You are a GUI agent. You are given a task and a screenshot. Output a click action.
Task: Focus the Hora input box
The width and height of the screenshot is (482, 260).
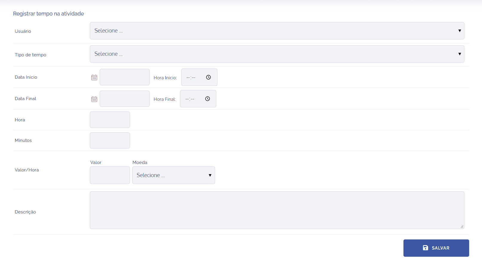[x=110, y=120]
